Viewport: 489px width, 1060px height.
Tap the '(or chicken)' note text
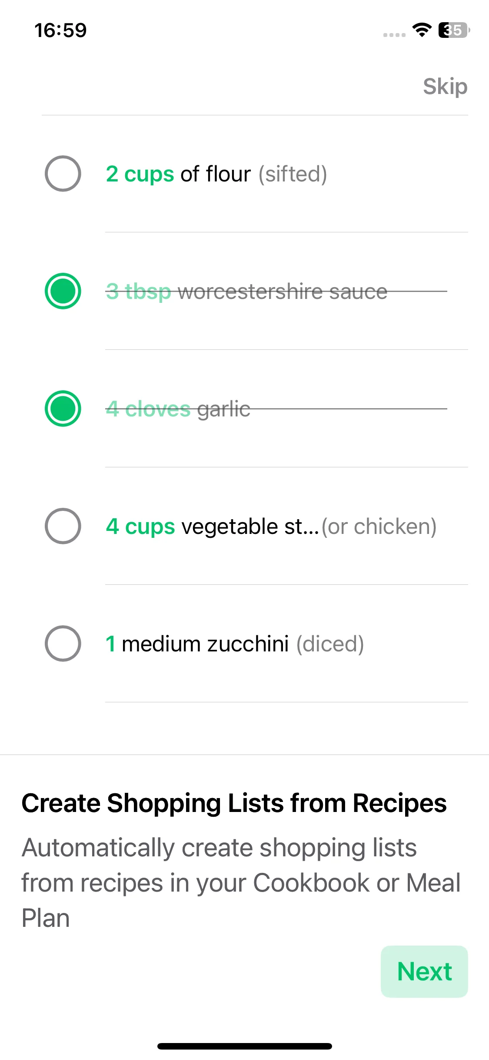point(379,527)
